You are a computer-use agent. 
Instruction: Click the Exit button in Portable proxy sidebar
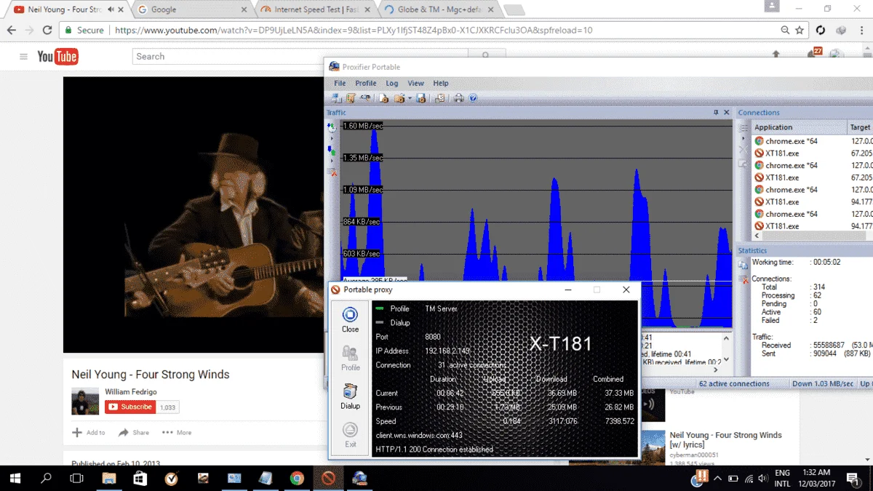point(350,435)
